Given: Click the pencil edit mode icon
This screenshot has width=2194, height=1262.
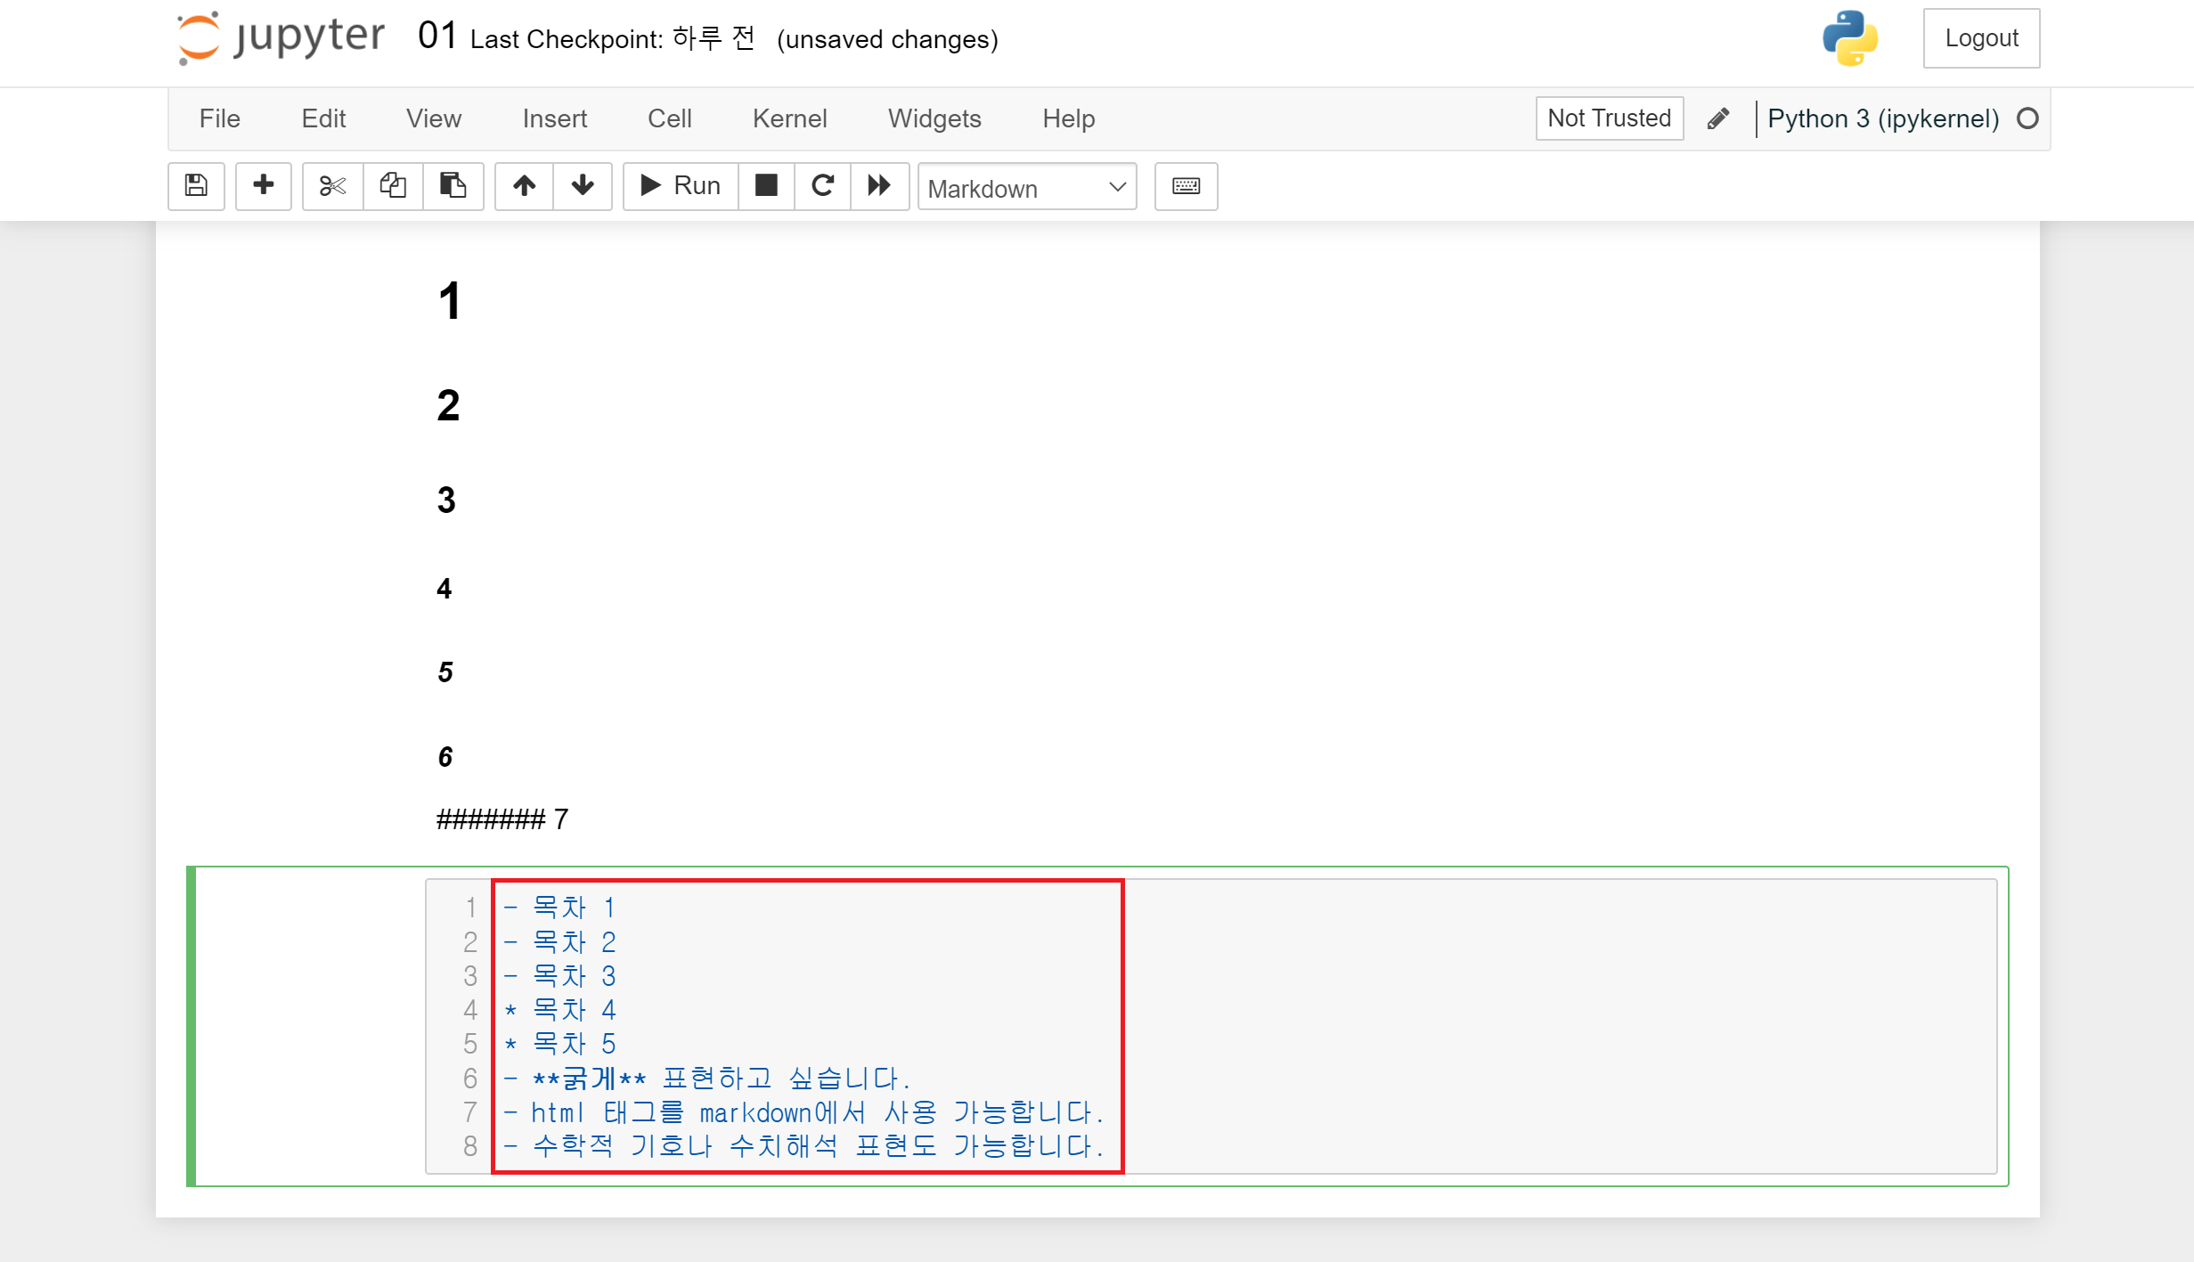Looking at the screenshot, I should (x=1718, y=118).
